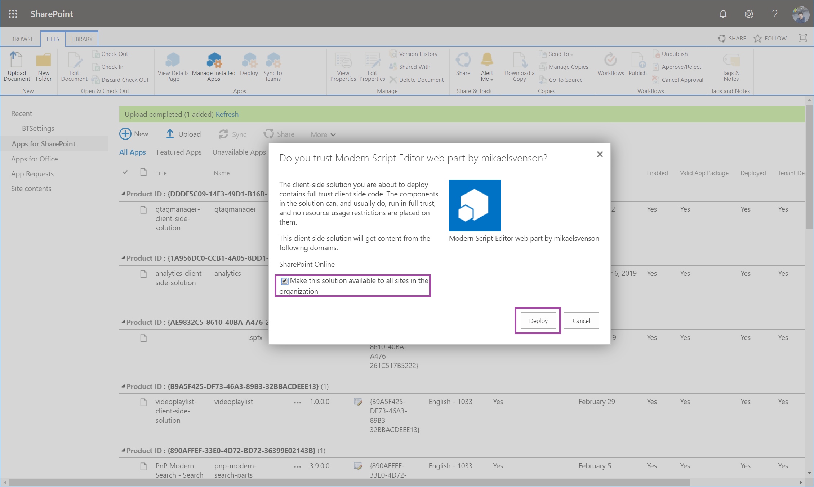814x487 pixels.
Task: Click the Deploy button in dialog
Action: [538, 320]
